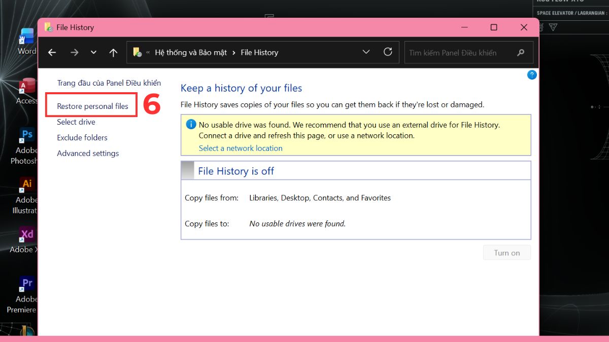Refresh the File History page

(x=388, y=52)
